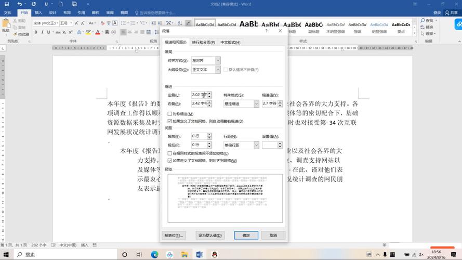The height and width of the screenshot is (260, 462).
Task: Click the Microsoft Edge taskbar icon
Action: [154, 254]
